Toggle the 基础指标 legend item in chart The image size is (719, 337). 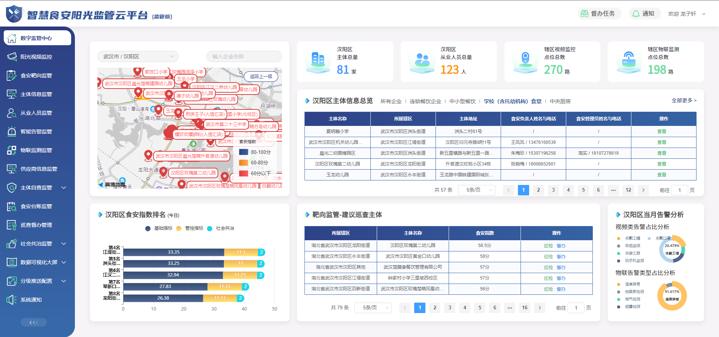pyautogui.click(x=148, y=228)
